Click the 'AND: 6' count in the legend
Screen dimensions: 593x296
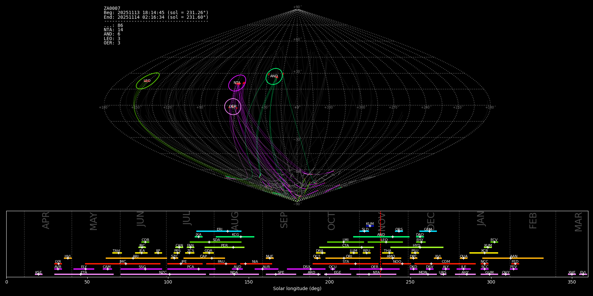(x=112, y=34)
